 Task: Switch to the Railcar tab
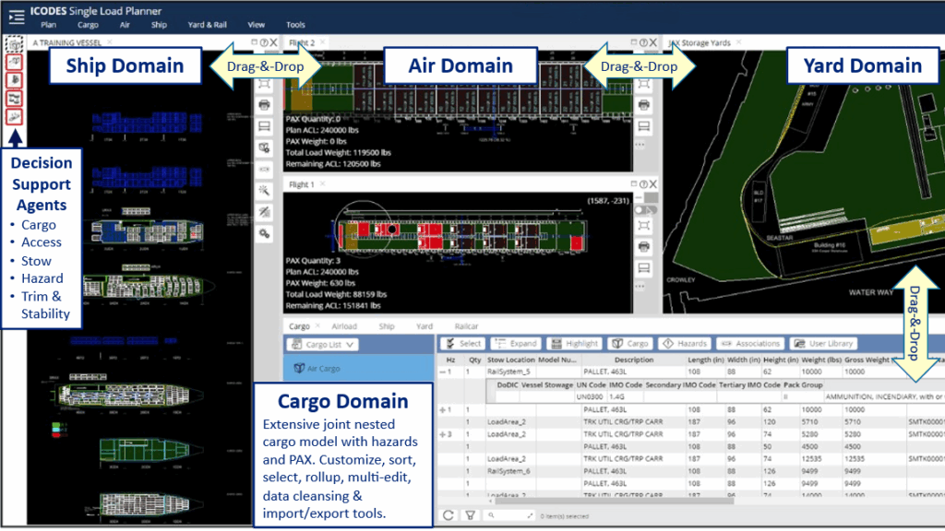coord(466,326)
